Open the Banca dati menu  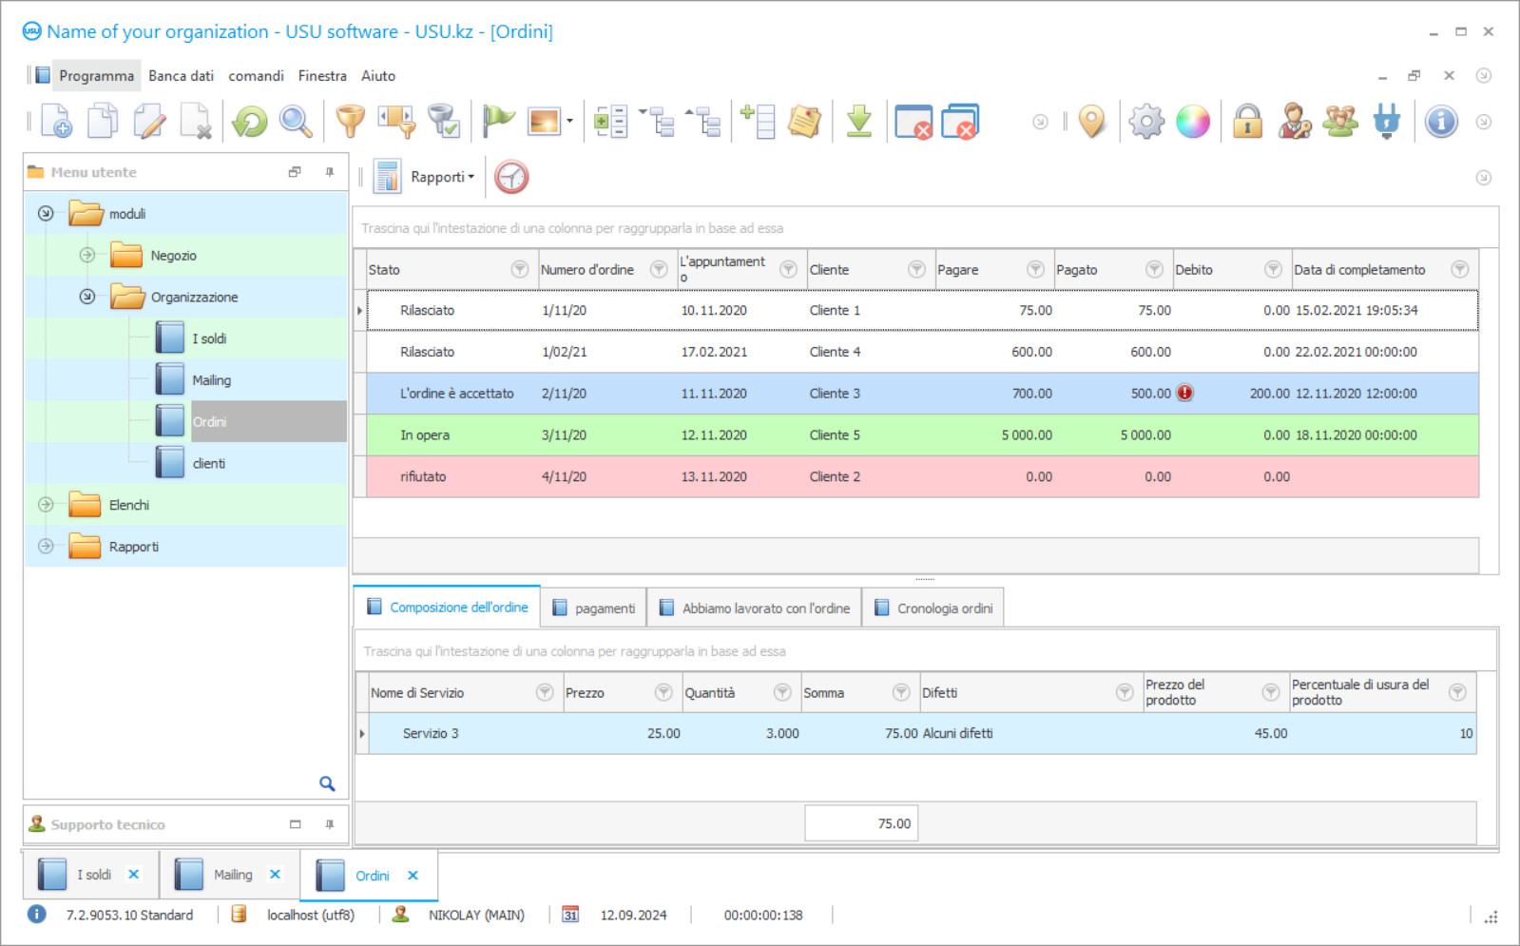pos(181,76)
